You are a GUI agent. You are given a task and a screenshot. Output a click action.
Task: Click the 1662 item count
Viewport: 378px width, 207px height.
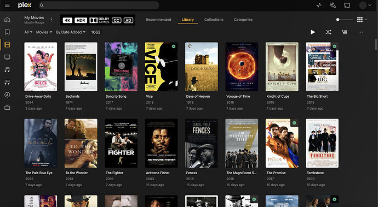[96, 32]
